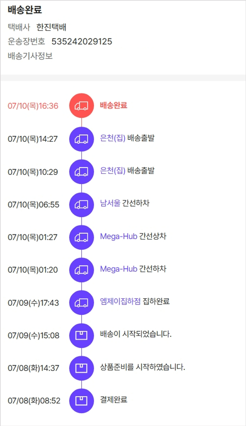The image size is (246, 426).
Task: Click the truck icon beside Mega-Hub 간선하차
Action: point(81,270)
